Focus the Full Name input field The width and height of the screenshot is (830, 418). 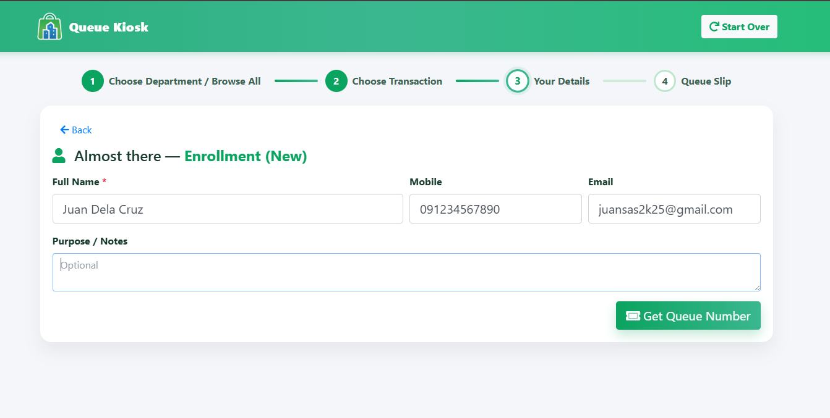[228, 209]
